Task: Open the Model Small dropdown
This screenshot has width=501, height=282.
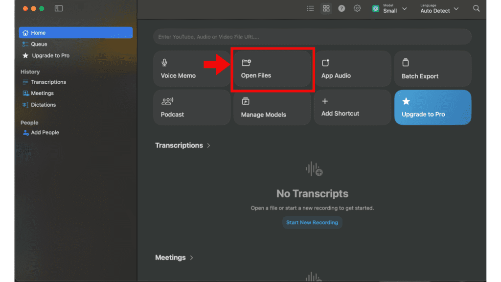Action: click(390, 8)
